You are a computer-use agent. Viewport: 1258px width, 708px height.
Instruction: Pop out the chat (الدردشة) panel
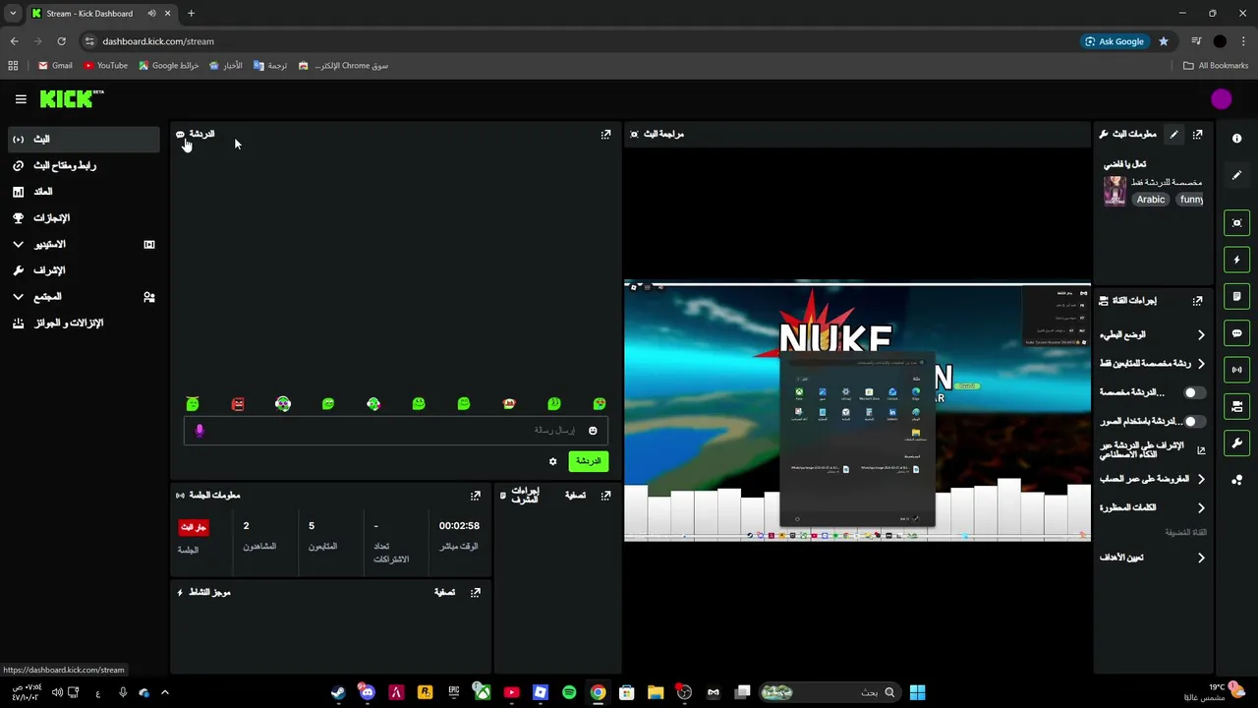click(605, 135)
